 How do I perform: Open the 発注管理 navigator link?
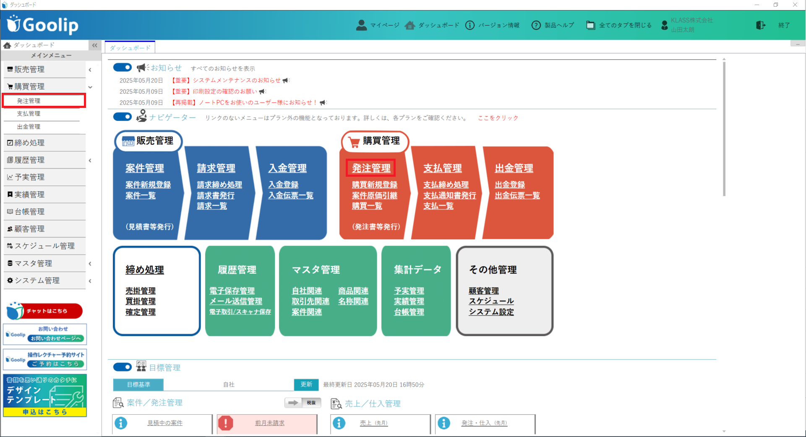[371, 168]
